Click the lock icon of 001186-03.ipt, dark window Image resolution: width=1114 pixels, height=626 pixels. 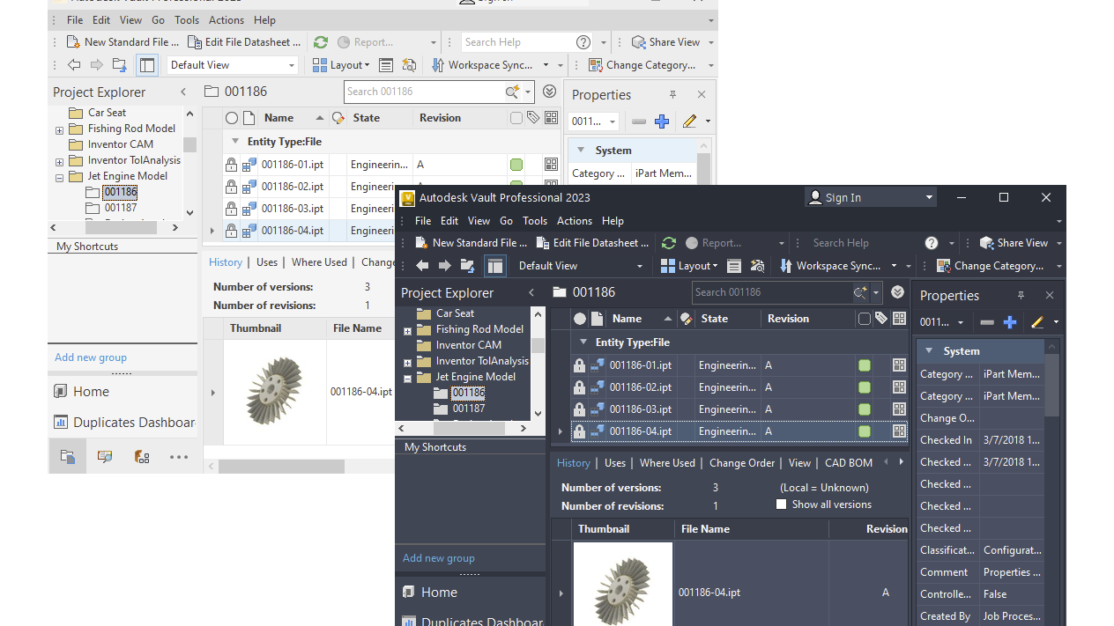[579, 409]
